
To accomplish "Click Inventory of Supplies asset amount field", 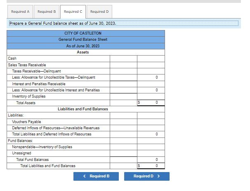I will click(151, 96).
